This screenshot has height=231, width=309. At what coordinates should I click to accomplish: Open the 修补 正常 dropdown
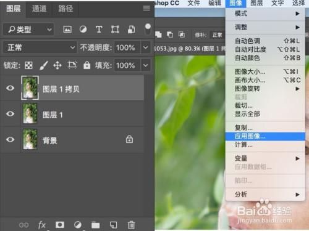coord(218,35)
